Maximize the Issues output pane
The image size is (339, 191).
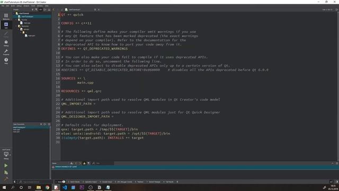point(333,163)
